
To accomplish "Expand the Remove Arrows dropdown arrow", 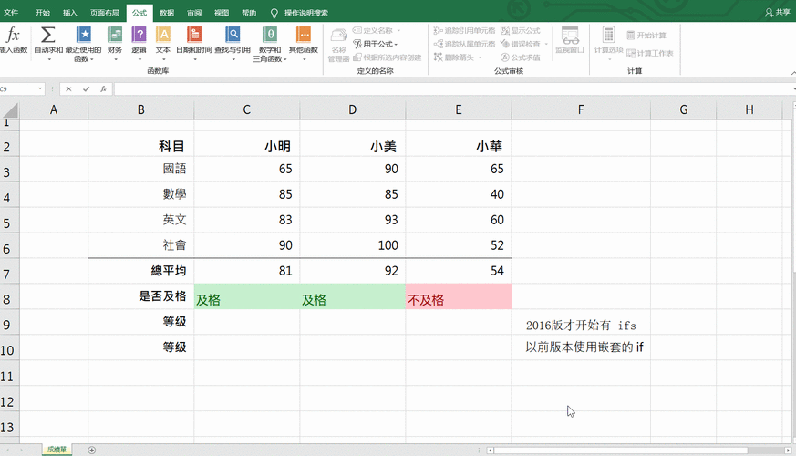I will click(480, 57).
